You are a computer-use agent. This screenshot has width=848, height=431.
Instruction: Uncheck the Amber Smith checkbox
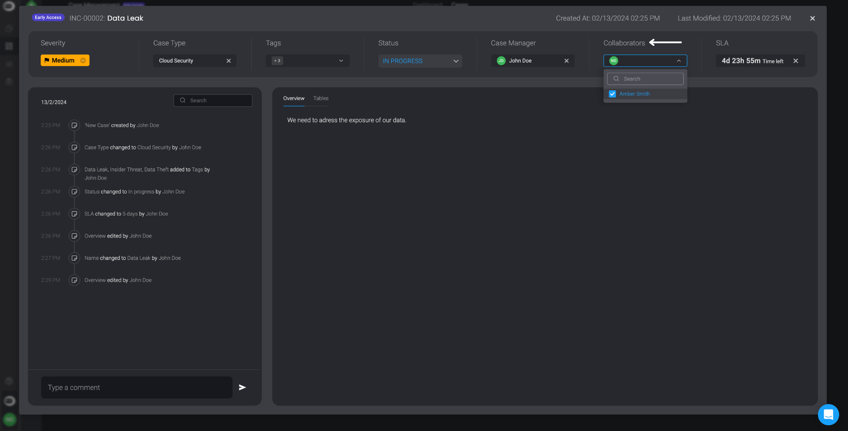612,94
